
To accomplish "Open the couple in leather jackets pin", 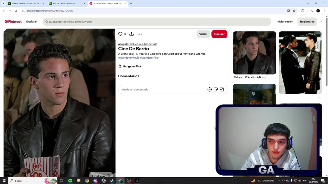I will [300, 63].
